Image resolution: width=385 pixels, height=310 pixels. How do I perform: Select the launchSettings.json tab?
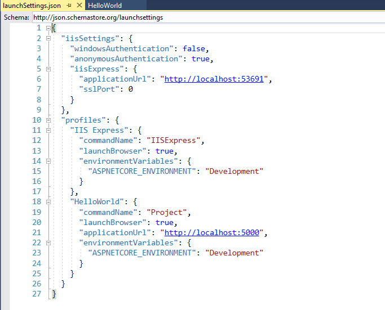point(31,6)
